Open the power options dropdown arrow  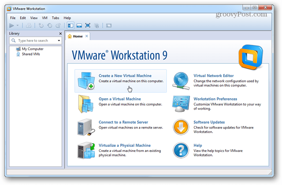click(18, 26)
